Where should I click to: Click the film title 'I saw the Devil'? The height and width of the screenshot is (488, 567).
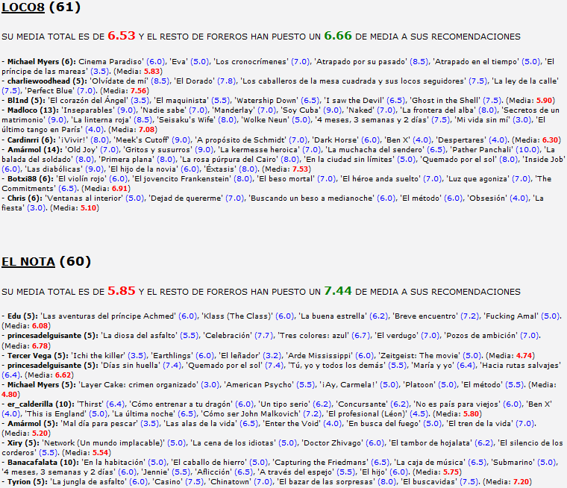[354, 101]
